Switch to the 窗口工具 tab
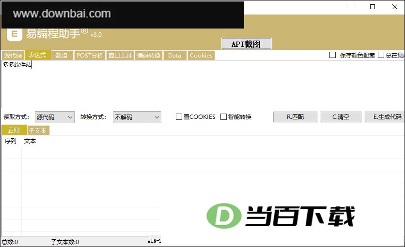Screen dimensions: 405x247 120,55
